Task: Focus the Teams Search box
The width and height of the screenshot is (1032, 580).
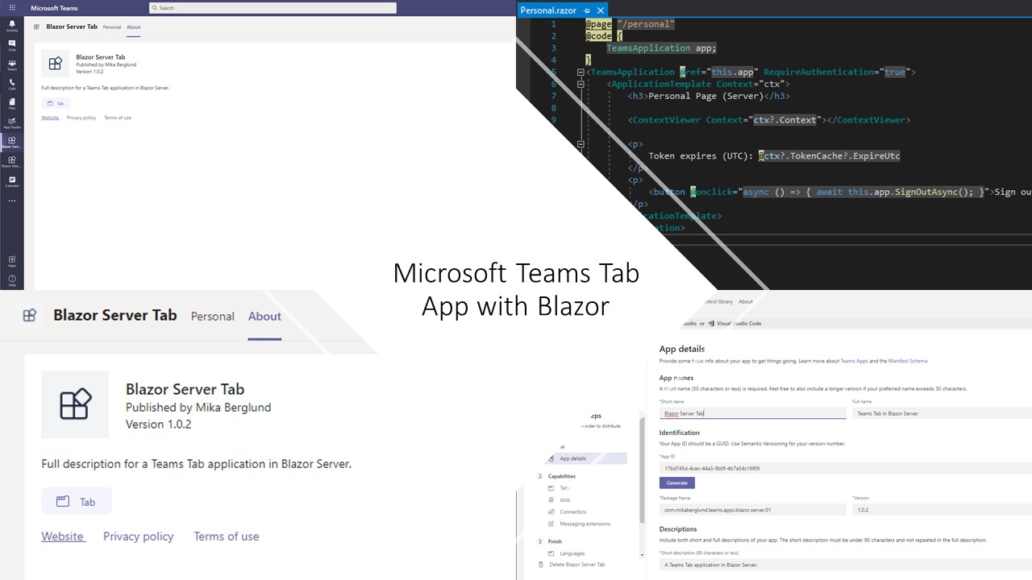Action: pyautogui.click(x=273, y=8)
